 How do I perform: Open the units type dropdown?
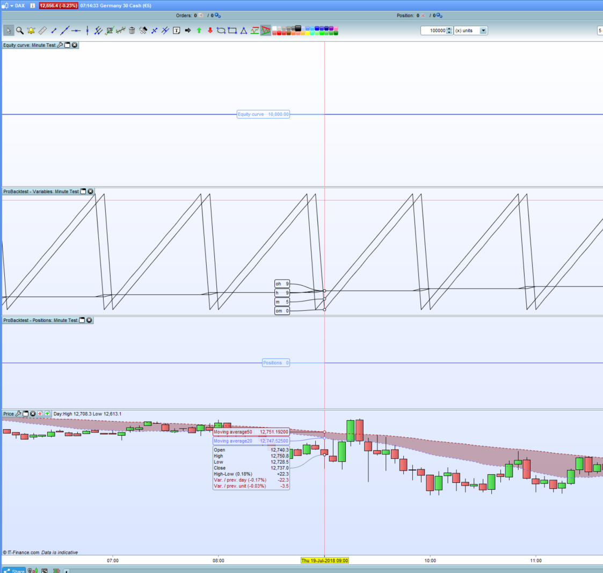[x=483, y=31]
